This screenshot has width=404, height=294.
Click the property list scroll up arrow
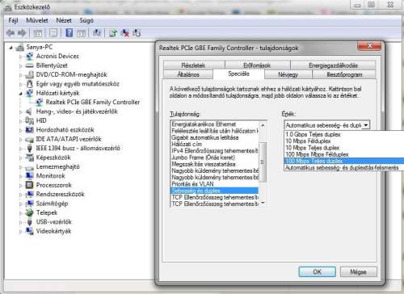pos(263,125)
